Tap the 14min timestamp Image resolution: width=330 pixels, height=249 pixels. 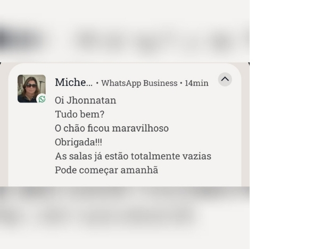[x=196, y=83]
